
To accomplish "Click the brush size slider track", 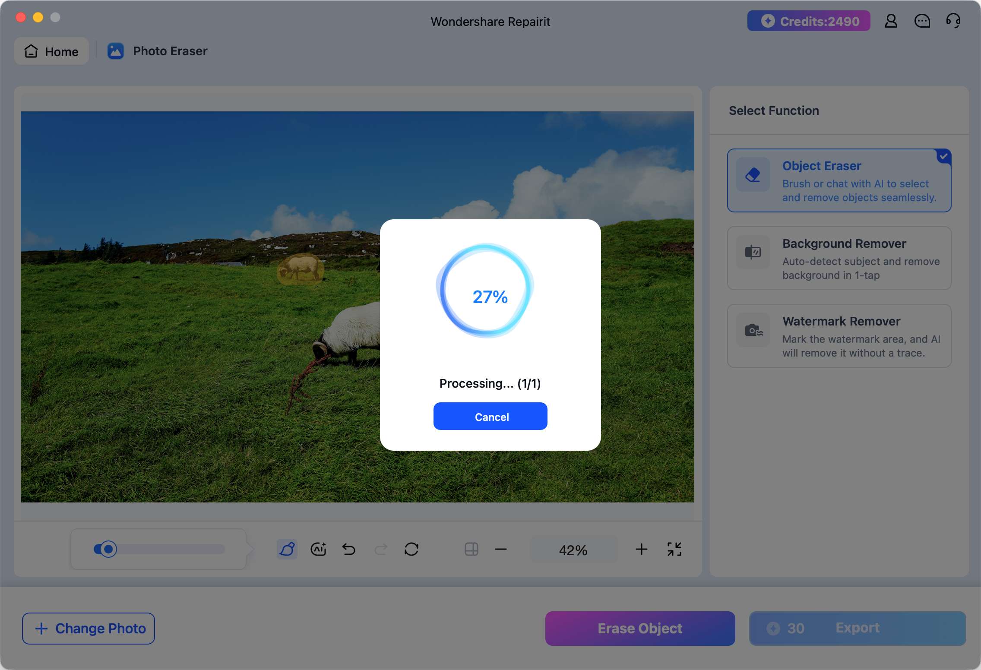I will pyautogui.click(x=159, y=549).
